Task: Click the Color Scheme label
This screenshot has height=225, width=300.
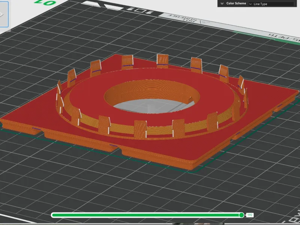Action: 236,3
